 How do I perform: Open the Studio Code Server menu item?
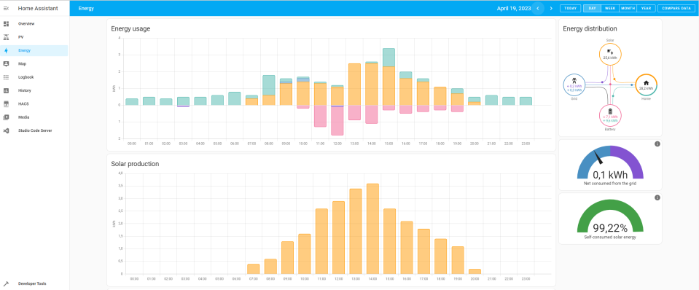pyautogui.click(x=34, y=130)
